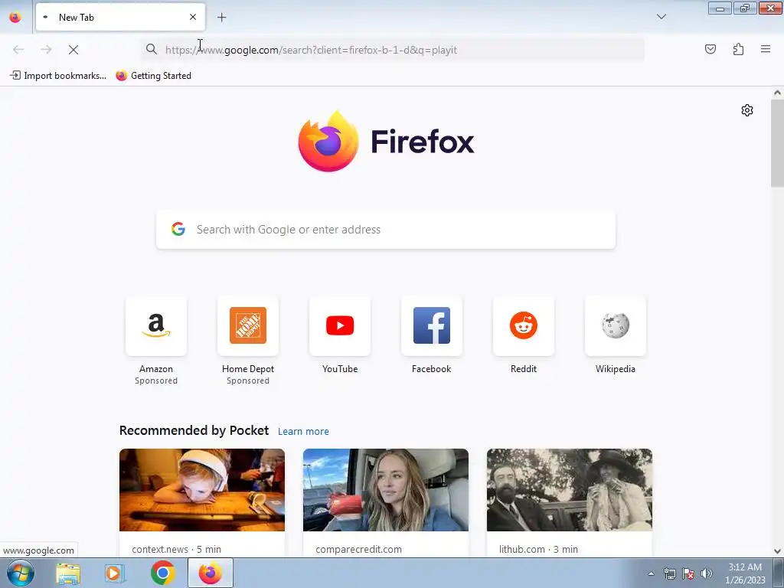Click the Firefox View icon beside the tabs
Viewport: 784px width, 588px height.
pyautogui.click(x=15, y=17)
